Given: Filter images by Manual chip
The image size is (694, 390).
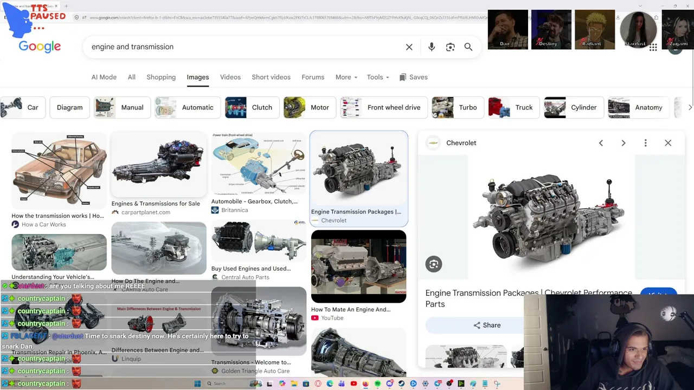Looking at the screenshot, I should tap(122, 108).
